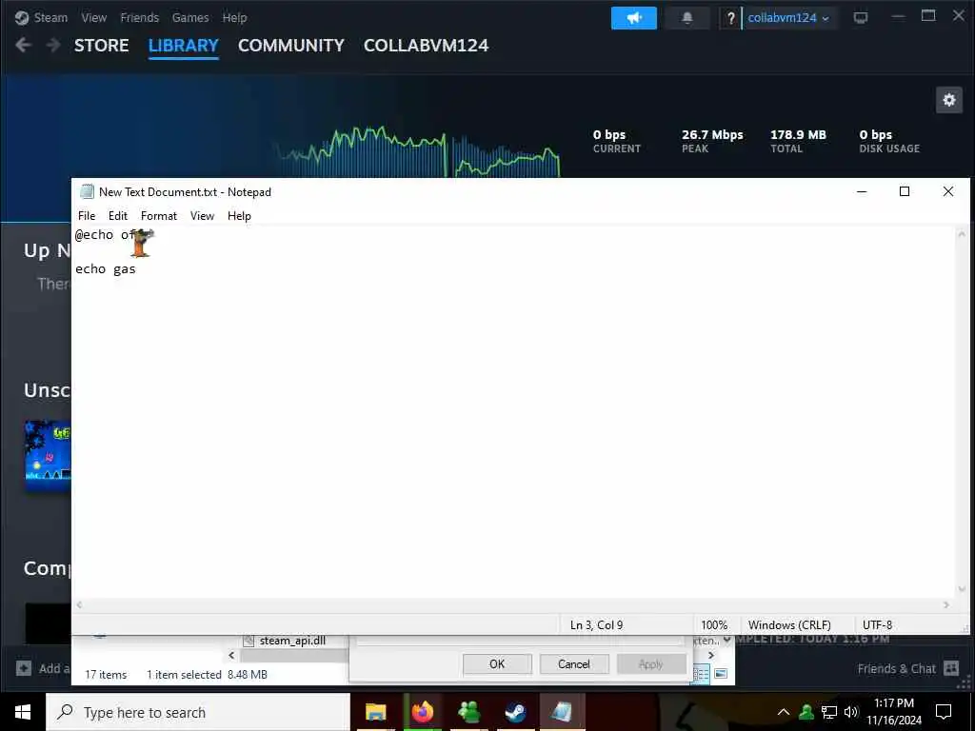Open Steam notifications bell
The height and width of the screenshot is (731, 975).
click(687, 18)
